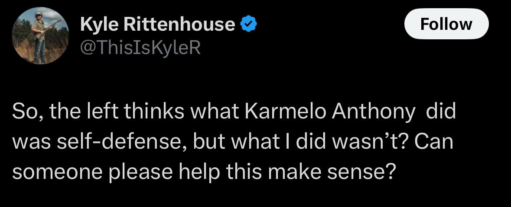Open Kyle Rittenhouse's profile picture

tap(40, 36)
